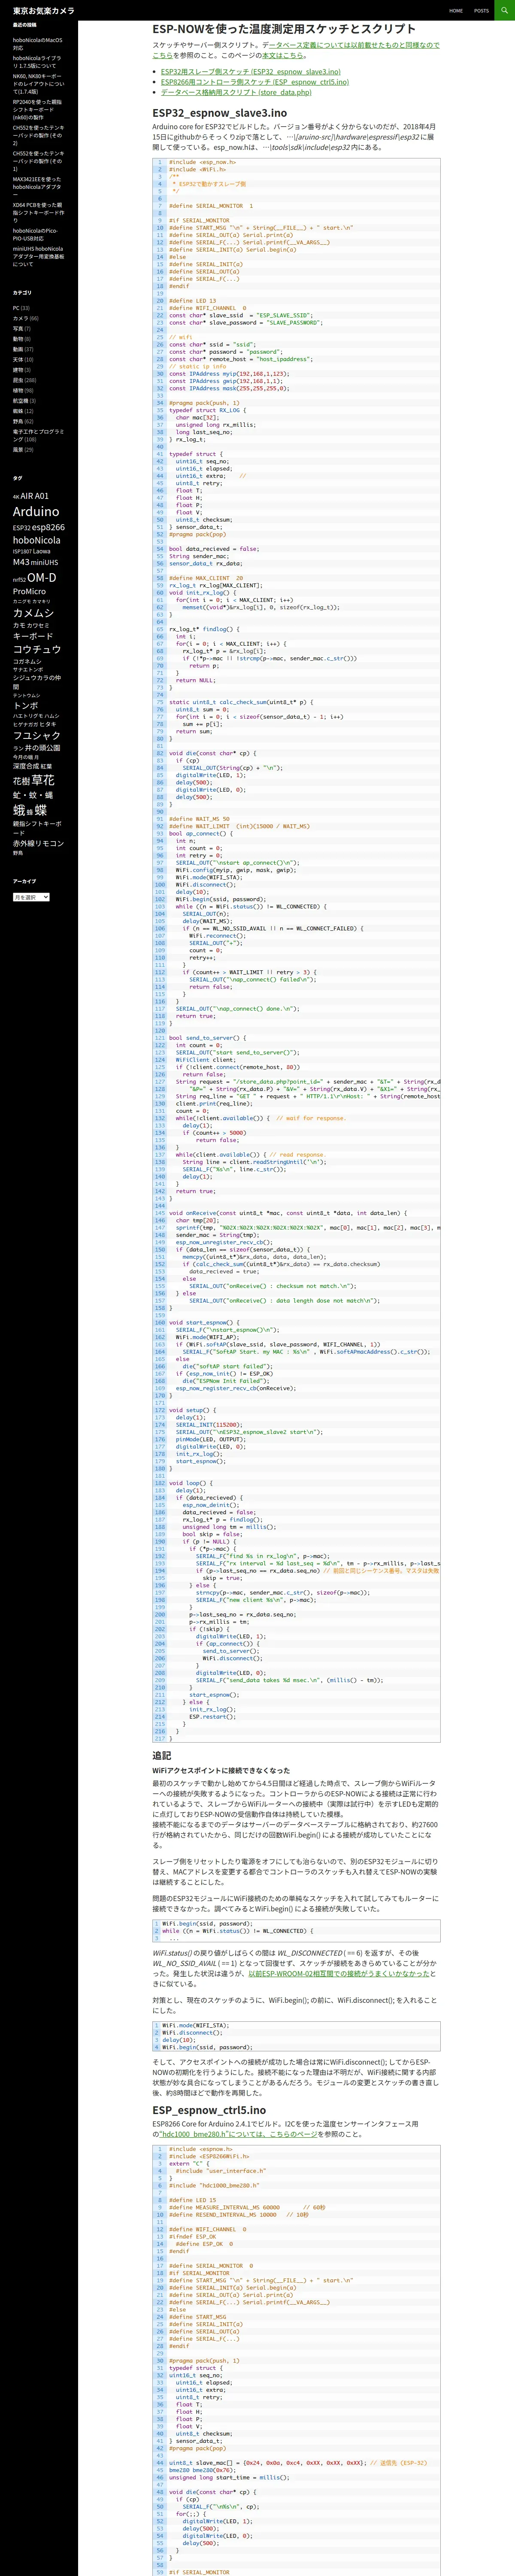Open the search icon in the header

pyautogui.click(x=504, y=10)
